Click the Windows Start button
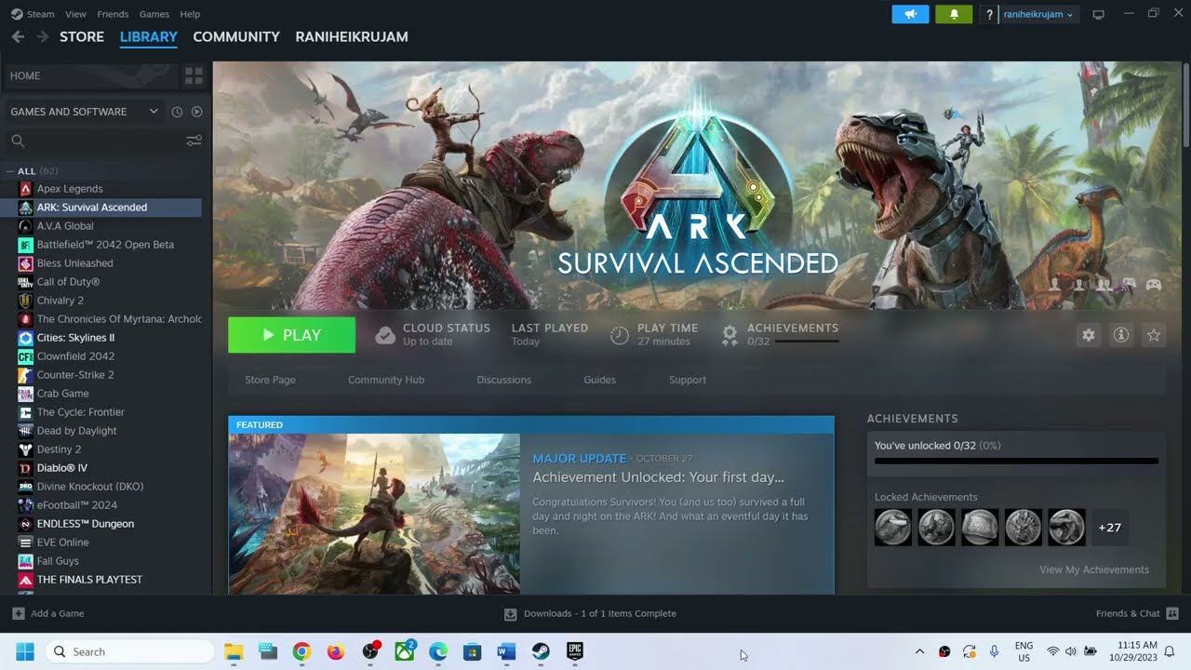The width and height of the screenshot is (1191, 670). [25, 651]
